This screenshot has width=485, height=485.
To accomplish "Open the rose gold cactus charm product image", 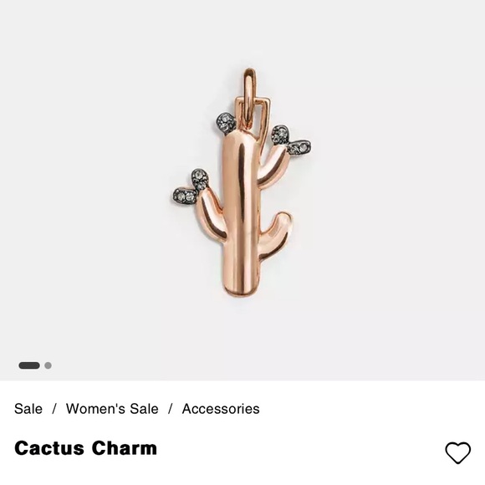I will [242, 183].
